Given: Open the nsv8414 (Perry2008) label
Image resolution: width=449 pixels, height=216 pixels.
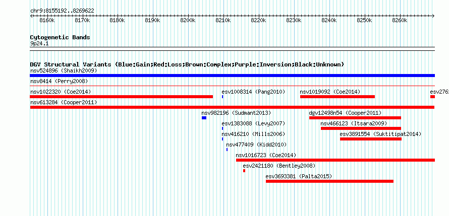Looking at the screenshot, I should coord(59,81).
